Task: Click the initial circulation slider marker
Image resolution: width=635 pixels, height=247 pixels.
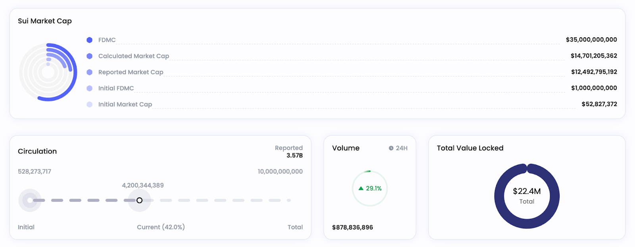Action: [x=30, y=200]
